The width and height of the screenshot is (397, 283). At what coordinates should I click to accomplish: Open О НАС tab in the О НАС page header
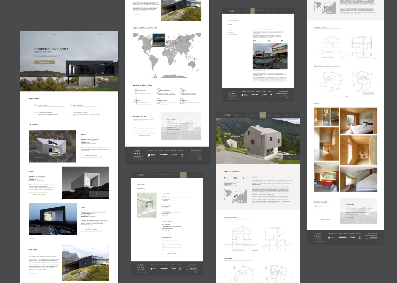[x=253, y=11]
